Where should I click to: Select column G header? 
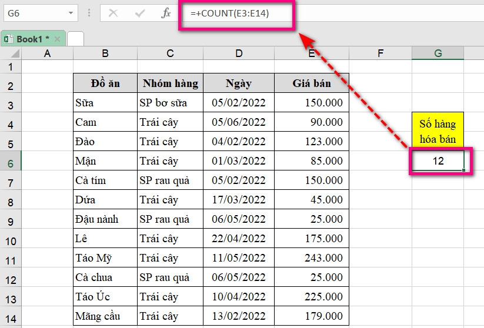(438, 53)
